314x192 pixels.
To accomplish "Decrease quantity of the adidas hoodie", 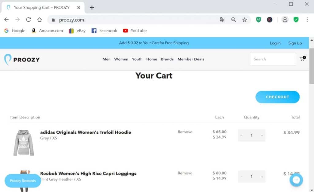I will click(241, 136).
